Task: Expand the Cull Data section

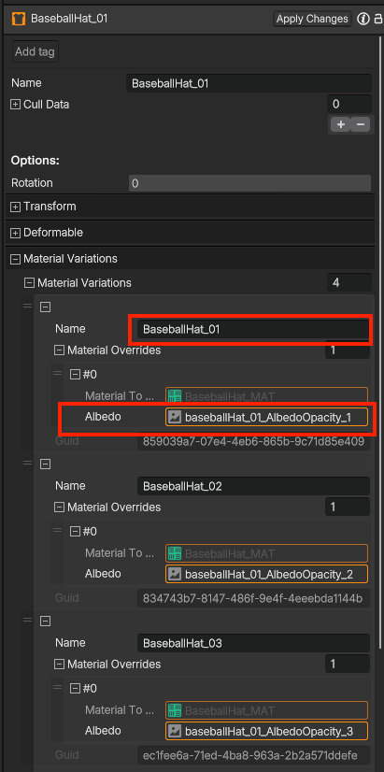Action: [16, 105]
